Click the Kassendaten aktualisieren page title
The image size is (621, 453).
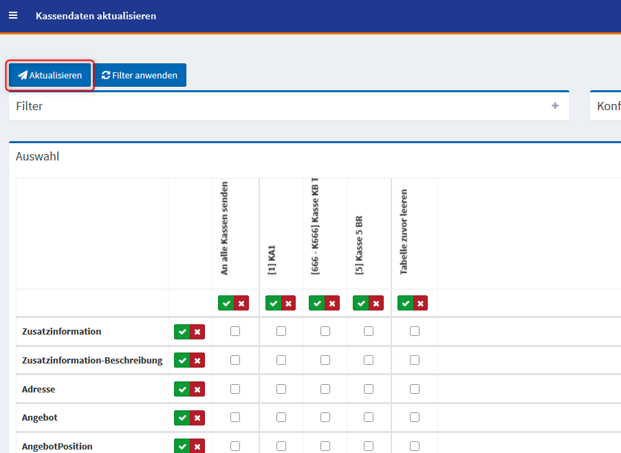click(96, 16)
